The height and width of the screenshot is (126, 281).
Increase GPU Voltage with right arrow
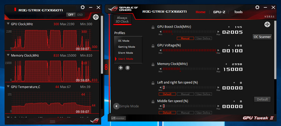click(x=218, y=50)
